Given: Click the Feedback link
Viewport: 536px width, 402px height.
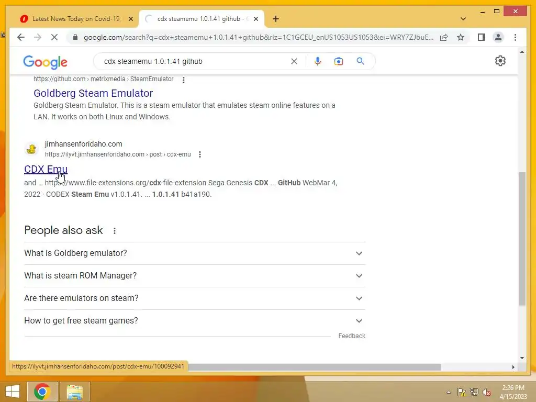Looking at the screenshot, I should [x=352, y=336].
